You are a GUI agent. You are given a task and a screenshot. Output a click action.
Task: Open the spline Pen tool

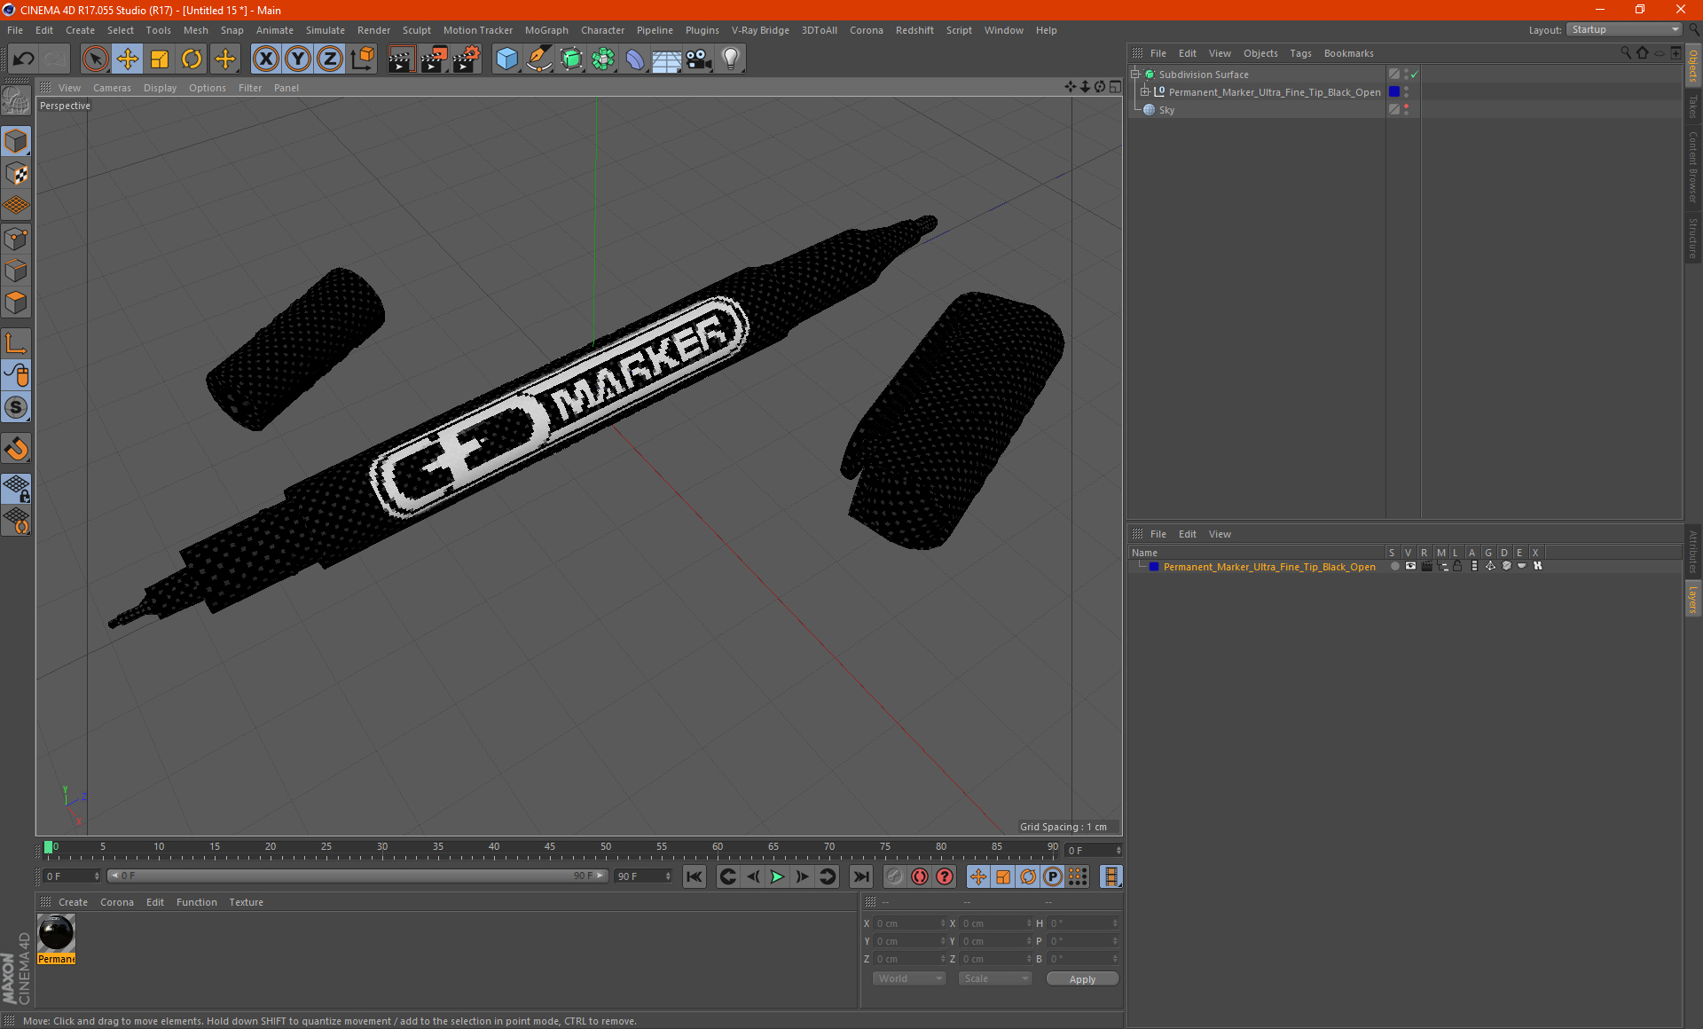539,59
